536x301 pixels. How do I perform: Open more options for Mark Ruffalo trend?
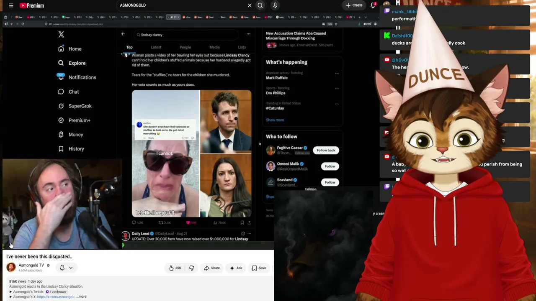tap(337, 74)
